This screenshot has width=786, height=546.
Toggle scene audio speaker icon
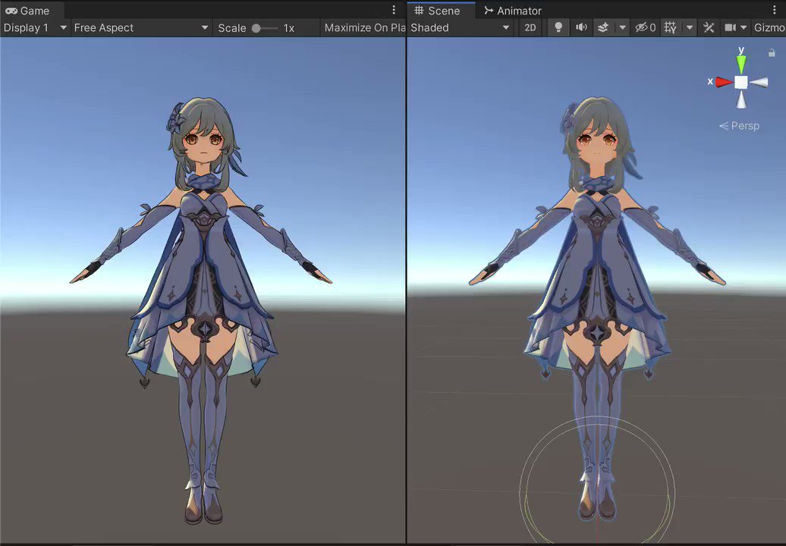[581, 28]
